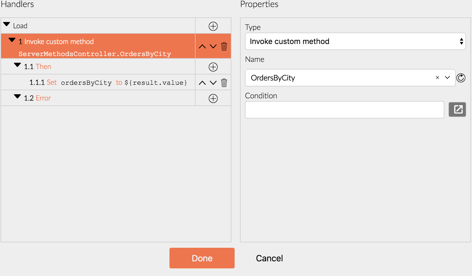This screenshot has height=276, width=472.
Task: Add a handler to Load event
Action: coord(213,26)
